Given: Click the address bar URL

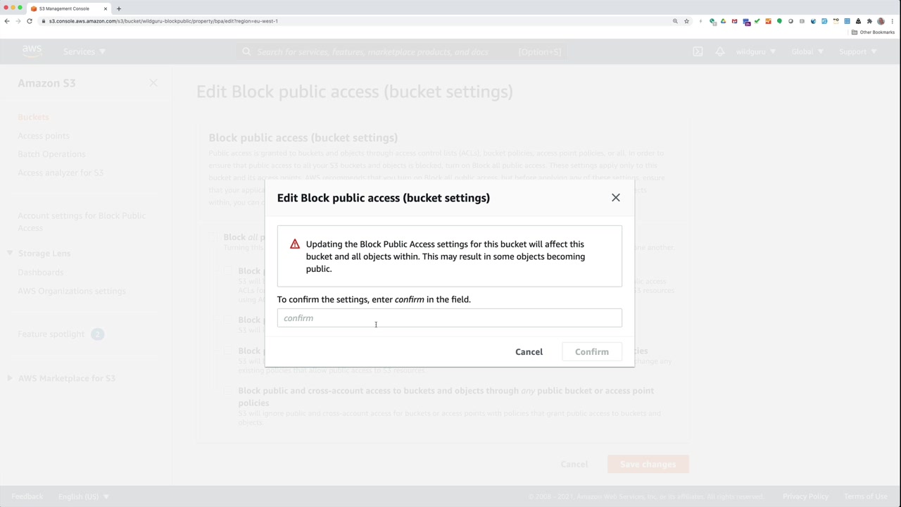Looking at the screenshot, I should click(x=163, y=21).
